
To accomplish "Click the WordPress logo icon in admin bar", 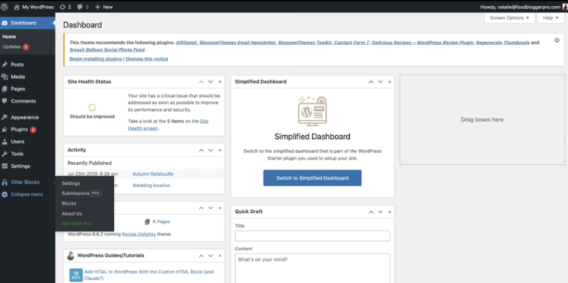I will [x=4, y=7].
